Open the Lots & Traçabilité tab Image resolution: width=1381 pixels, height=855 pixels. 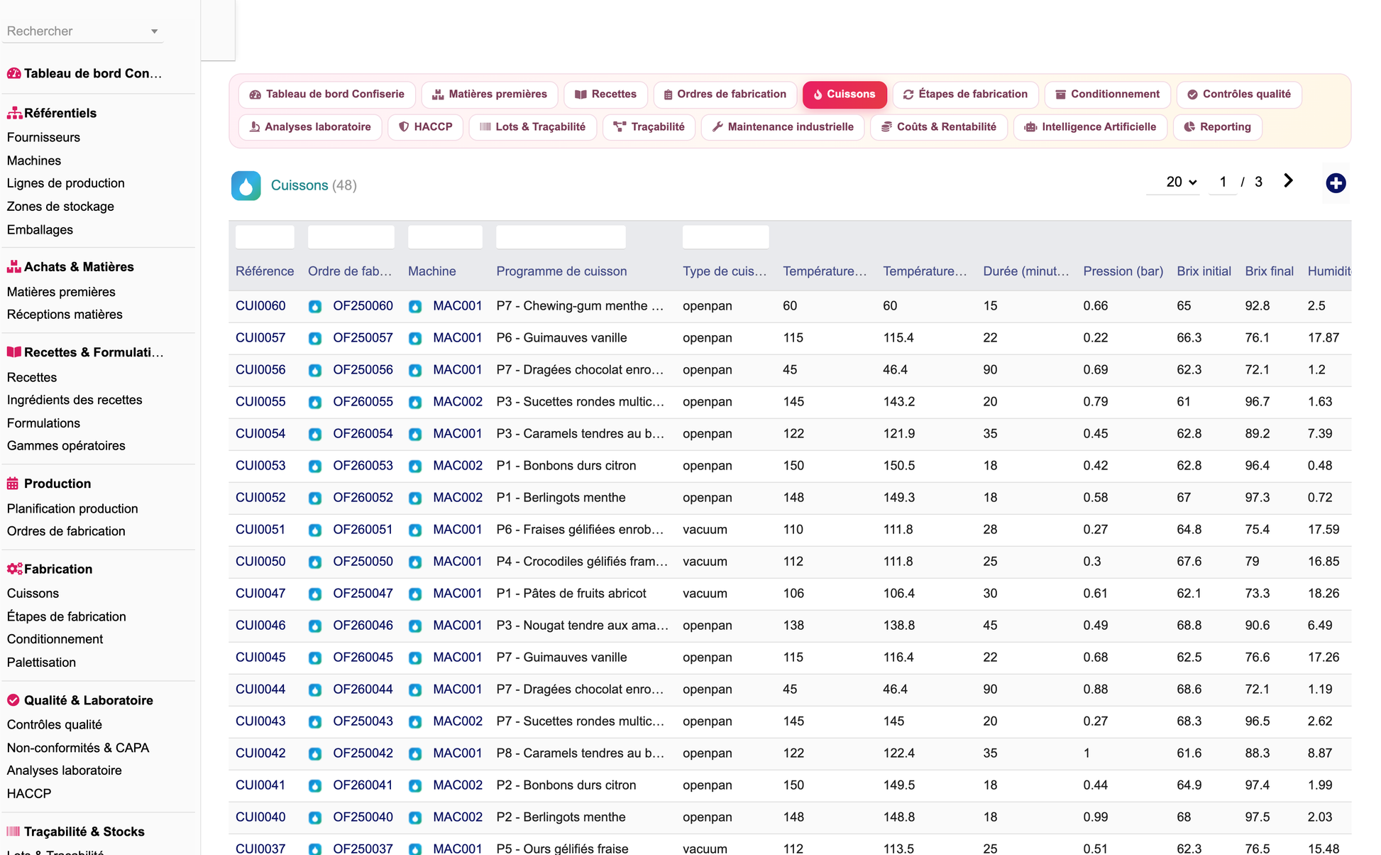[x=533, y=127]
